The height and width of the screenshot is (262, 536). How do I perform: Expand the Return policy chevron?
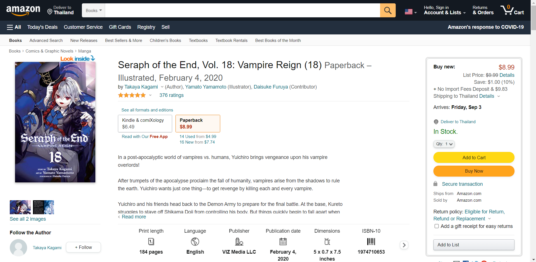(489, 219)
